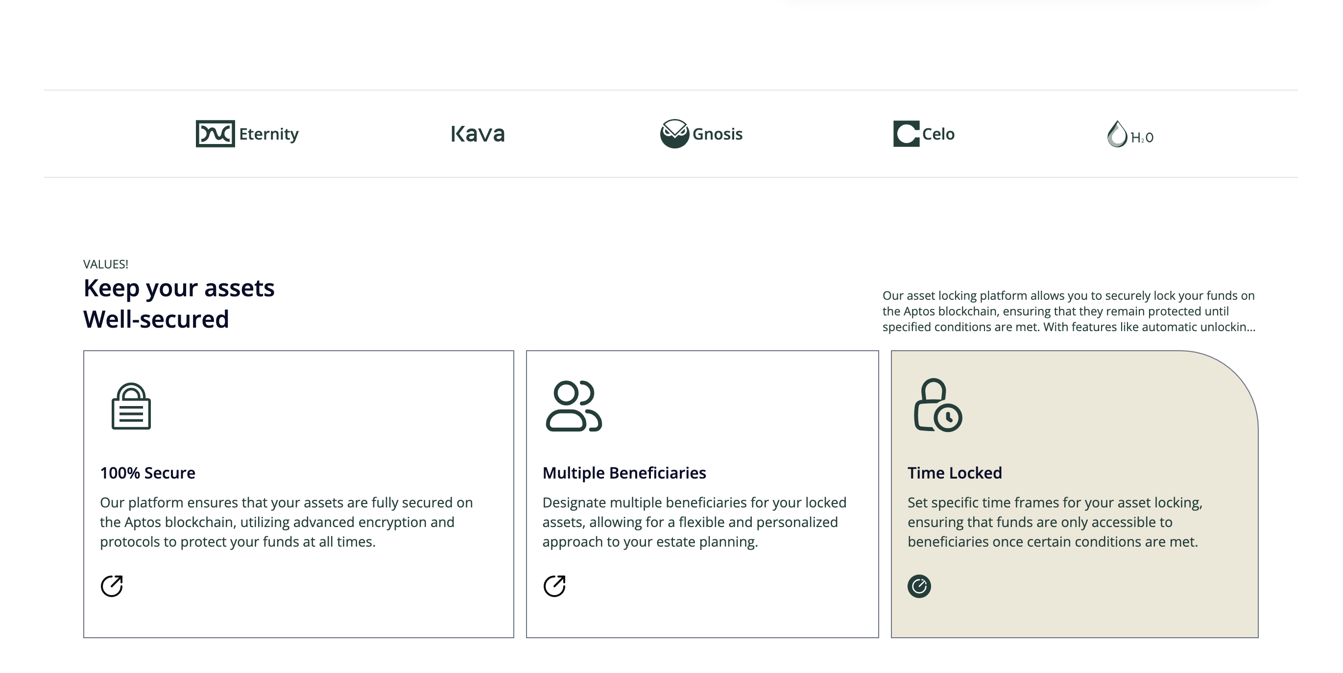This screenshot has height=673, width=1343.
Task: Click the two-people Multiple Beneficiaries icon
Action: tap(574, 406)
